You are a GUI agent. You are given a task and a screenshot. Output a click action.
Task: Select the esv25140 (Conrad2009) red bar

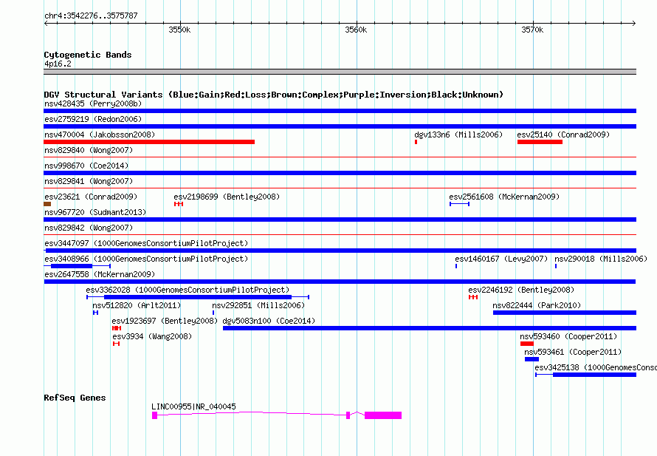[540, 142]
